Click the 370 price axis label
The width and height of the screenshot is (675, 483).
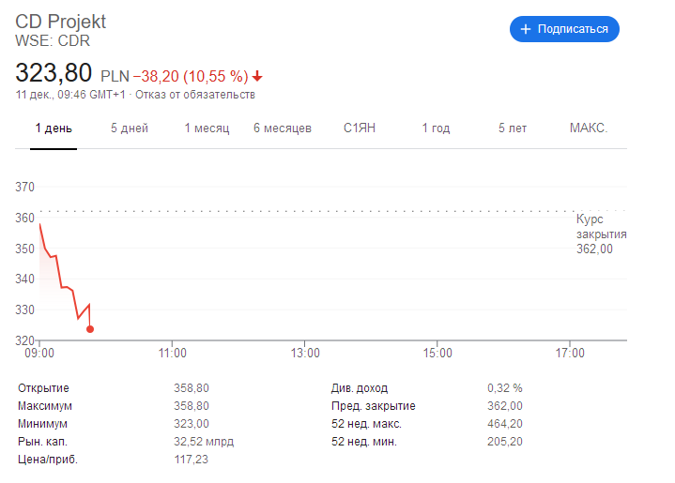pyautogui.click(x=25, y=187)
